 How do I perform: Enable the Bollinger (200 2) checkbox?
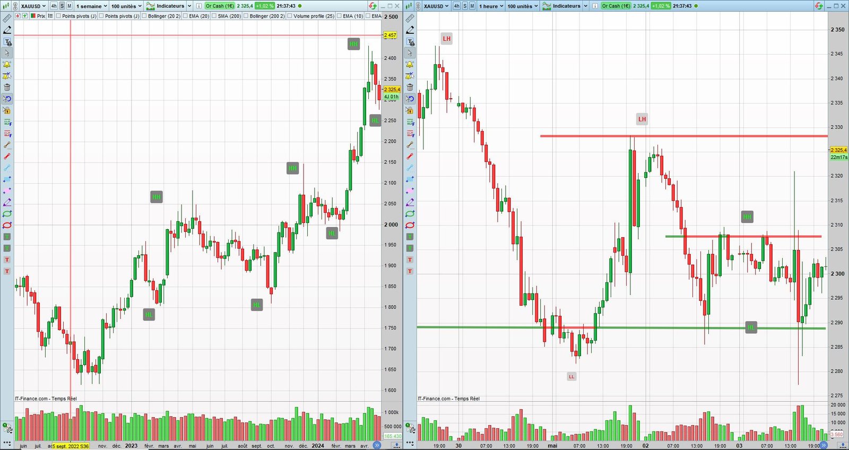246,16
